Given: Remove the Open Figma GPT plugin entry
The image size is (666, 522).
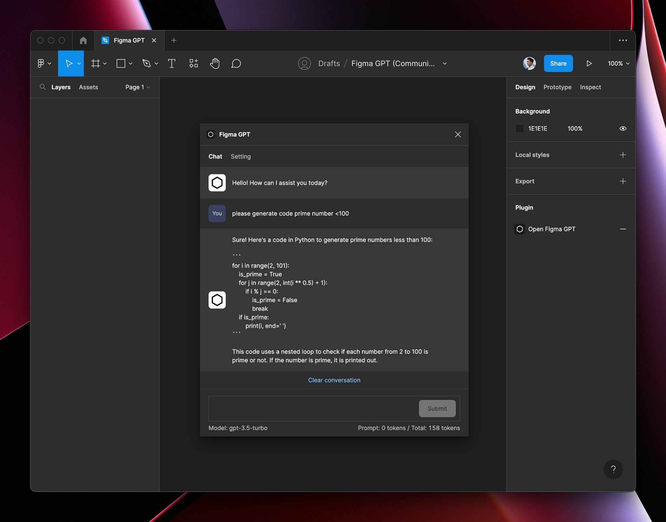Looking at the screenshot, I should pos(623,229).
